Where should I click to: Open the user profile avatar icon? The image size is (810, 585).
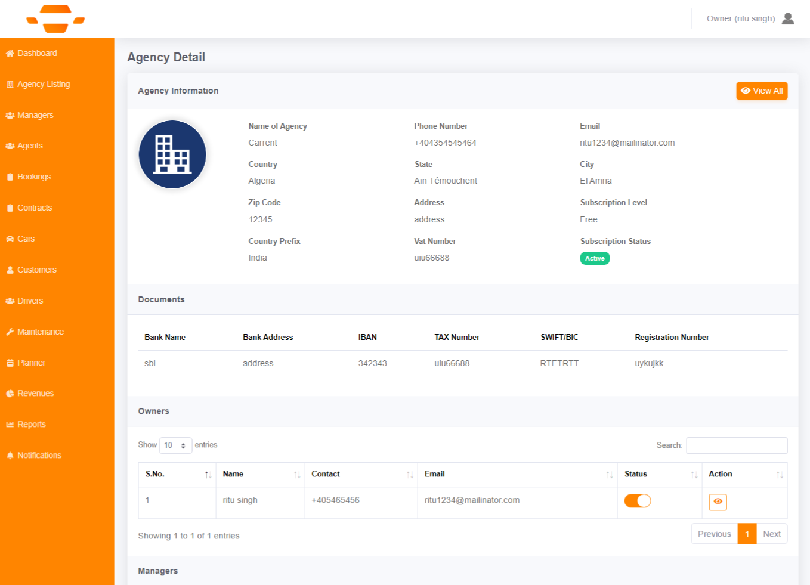(x=787, y=19)
